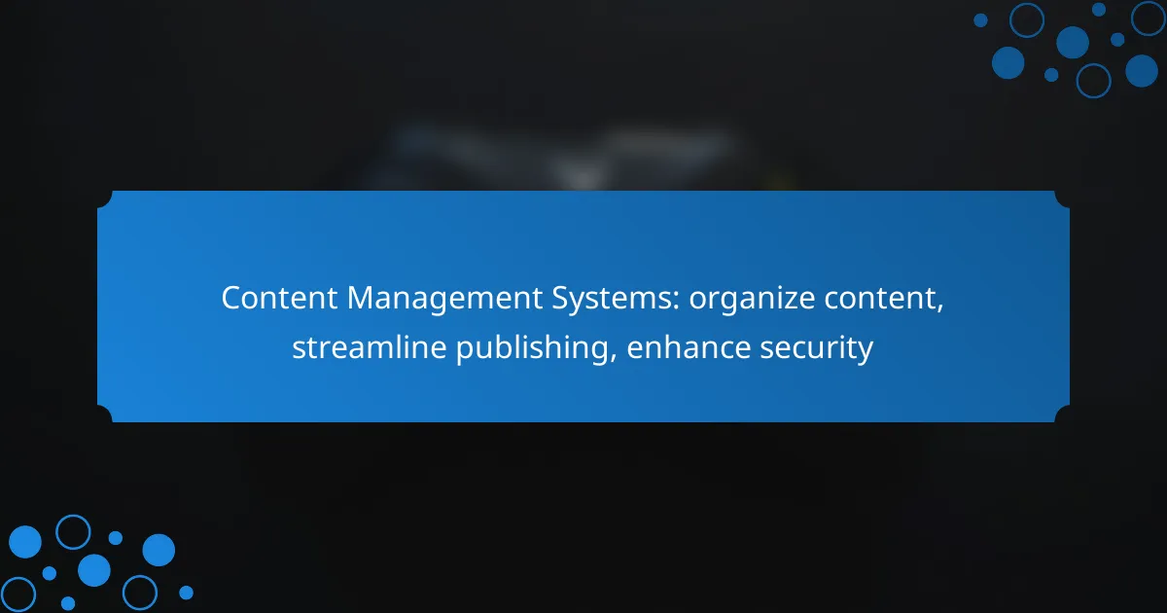
Task: Click the dark background below the blue banner
Action: click(583, 516)
